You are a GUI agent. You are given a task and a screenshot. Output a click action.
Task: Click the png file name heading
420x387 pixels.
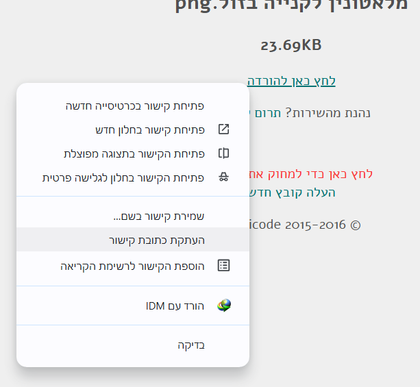[291, 5]
